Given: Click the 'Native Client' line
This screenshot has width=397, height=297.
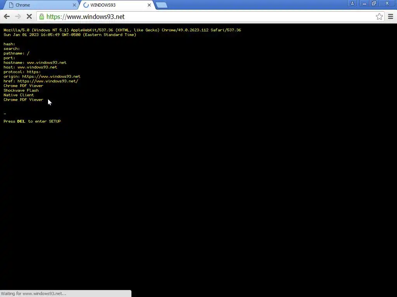Looking at the screenshot, I should point(19,95).
